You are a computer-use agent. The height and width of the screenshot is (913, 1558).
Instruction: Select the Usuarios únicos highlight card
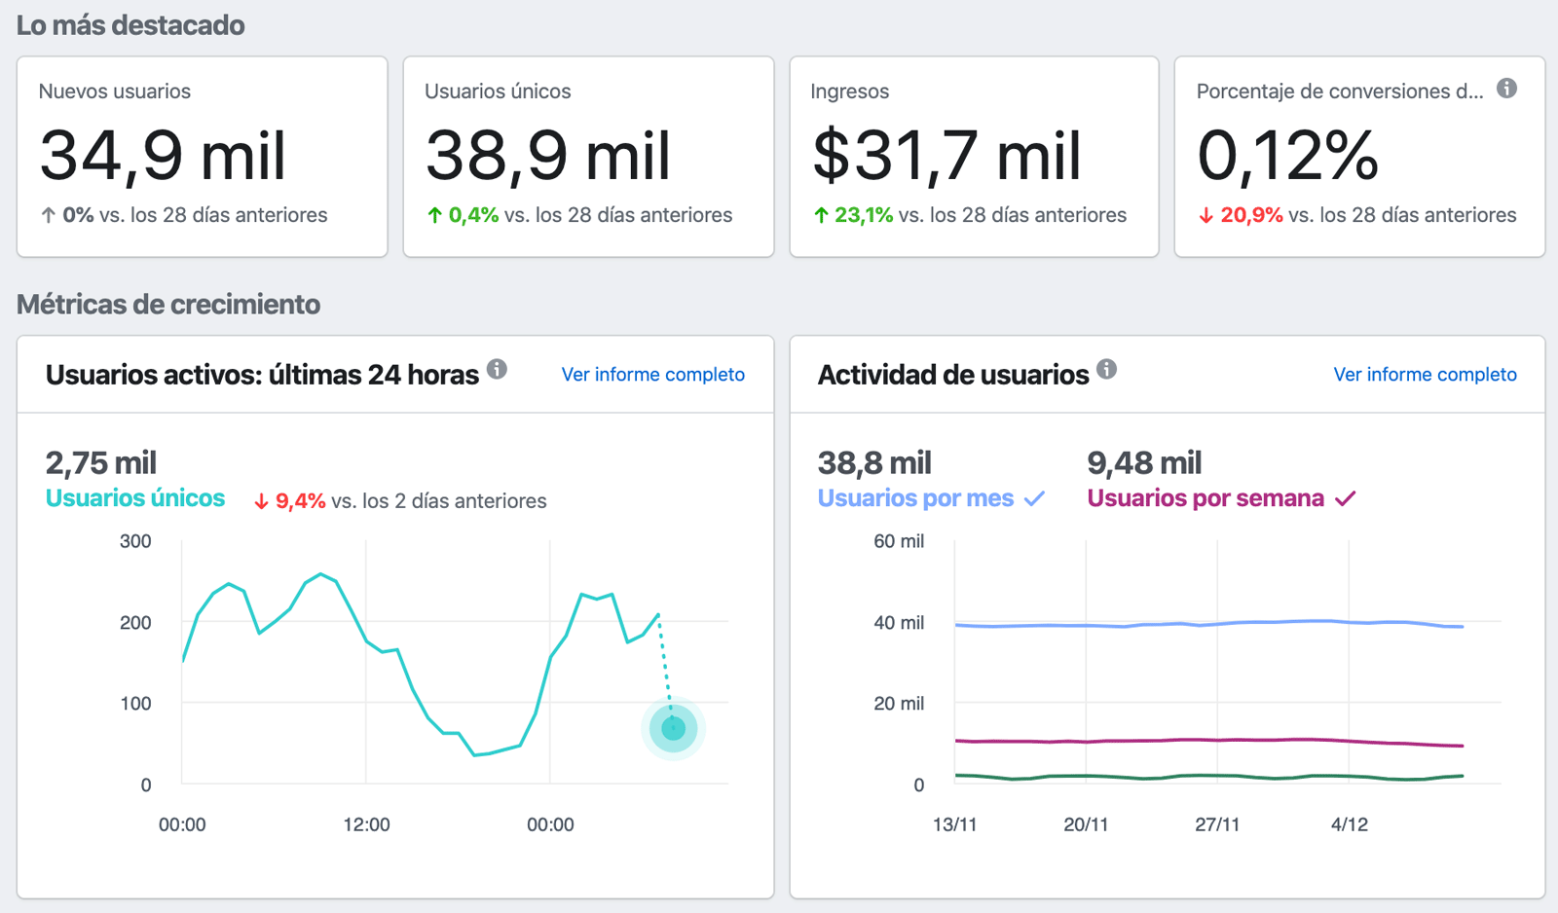pyautogui.click(x=588, y=157)
